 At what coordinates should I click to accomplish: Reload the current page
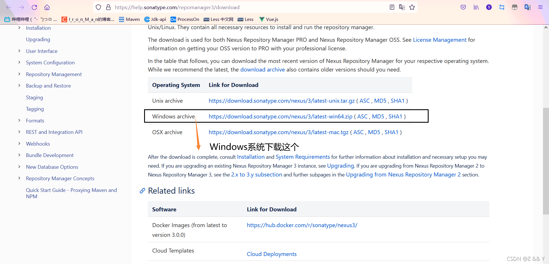pos(34,7)
